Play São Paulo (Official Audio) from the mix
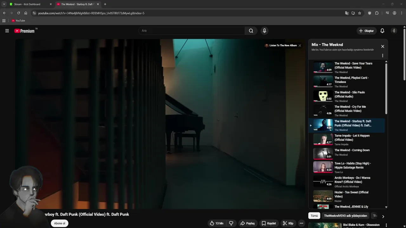Viewport: 406px width, 228px height. pyautogui.click(x=347, y=96)
